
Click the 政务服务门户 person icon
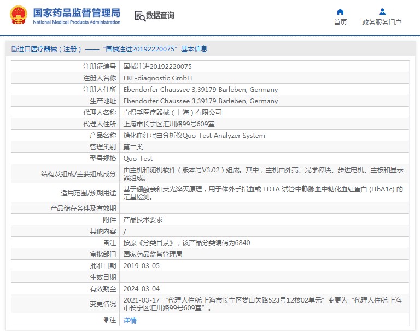pyautogui.click(x=382, y=11)
